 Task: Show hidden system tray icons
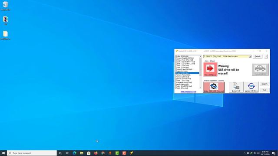pyautogui.click(x=245, y=153)
